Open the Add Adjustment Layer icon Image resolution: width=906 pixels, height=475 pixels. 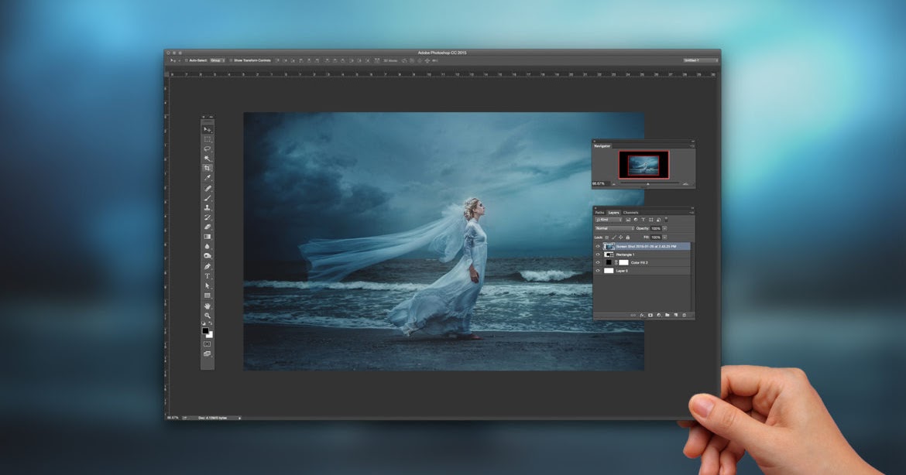click(x=658, y=314)
